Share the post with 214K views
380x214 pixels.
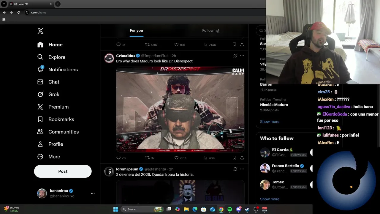pyautogui.click(x=242, y=45)
